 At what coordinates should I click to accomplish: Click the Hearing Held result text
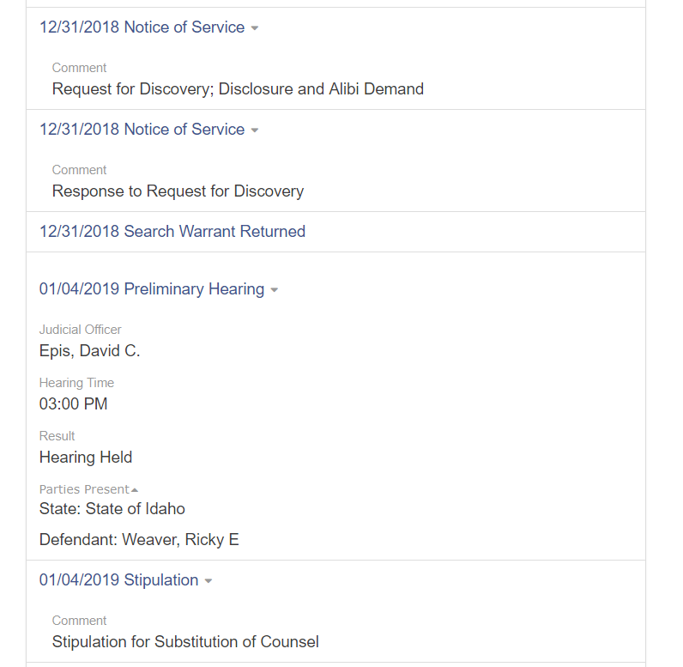point(86,457)
